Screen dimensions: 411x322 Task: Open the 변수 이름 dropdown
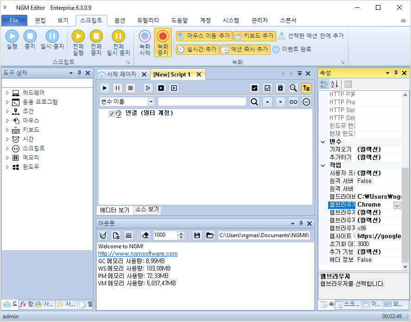[151, 102]
